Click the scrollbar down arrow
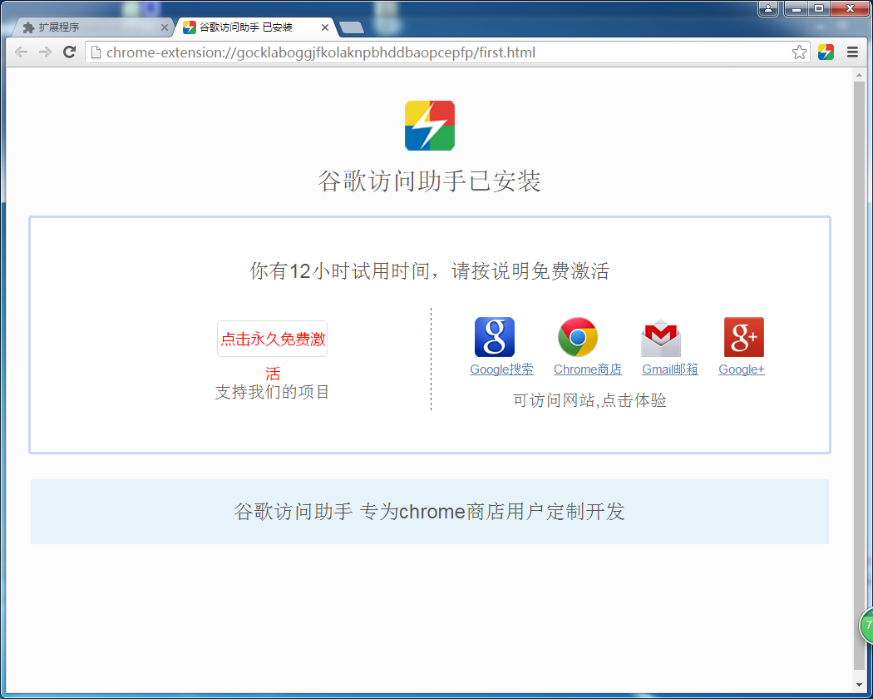The height and width of the screenshot is (699, 873). pyautogui.click(x=860, y=684)
